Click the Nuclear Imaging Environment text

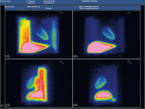[x=89, y=8]
